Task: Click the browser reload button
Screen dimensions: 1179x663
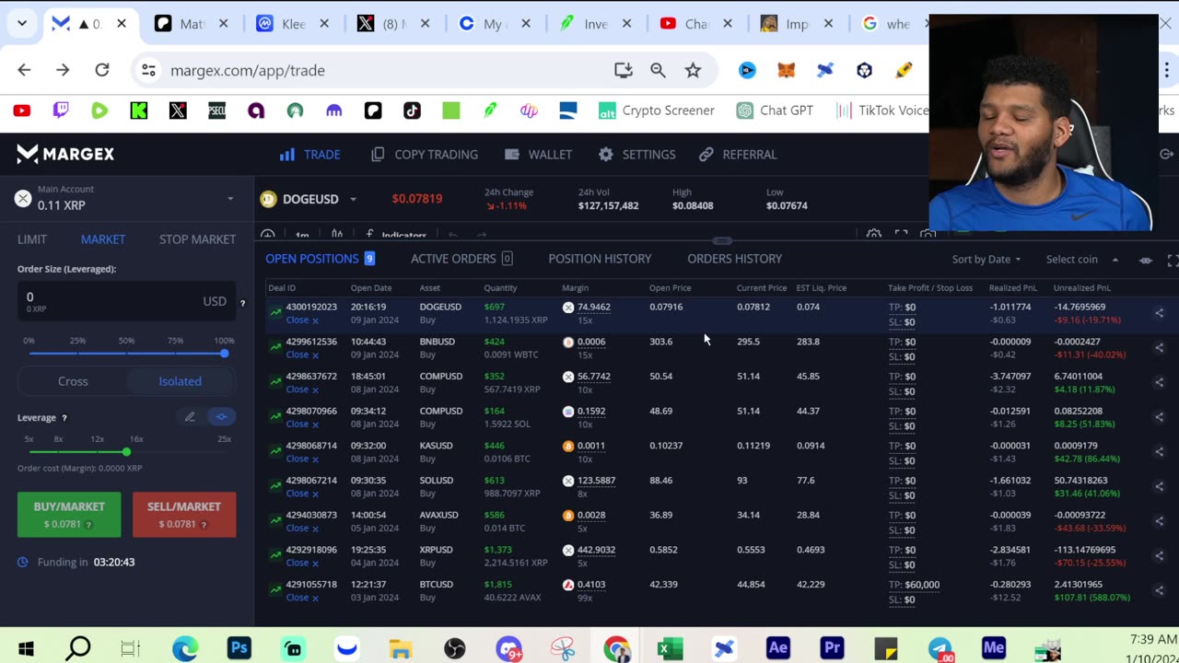Action: (102, 70)
